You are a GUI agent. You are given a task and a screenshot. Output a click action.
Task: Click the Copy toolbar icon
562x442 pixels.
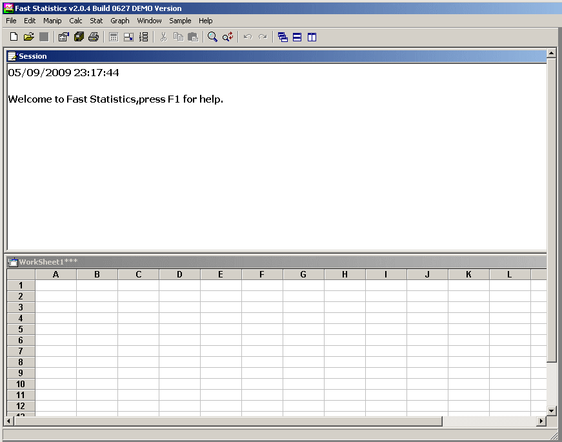click(x=178, y=37)
